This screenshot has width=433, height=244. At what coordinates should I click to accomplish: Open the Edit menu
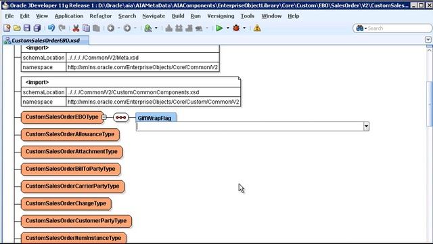click(x=24, y=16)
